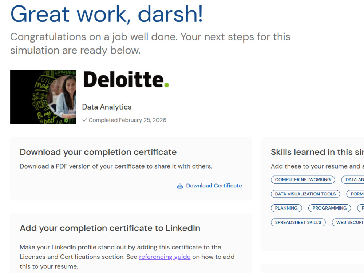This screenshot has height=273, width=364.
Task: Select the COMPUTER NETWORKING skill tag
Action: [x=303, y=180]
